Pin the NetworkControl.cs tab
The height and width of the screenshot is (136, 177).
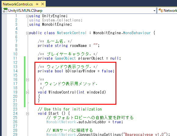pos(37,4)
